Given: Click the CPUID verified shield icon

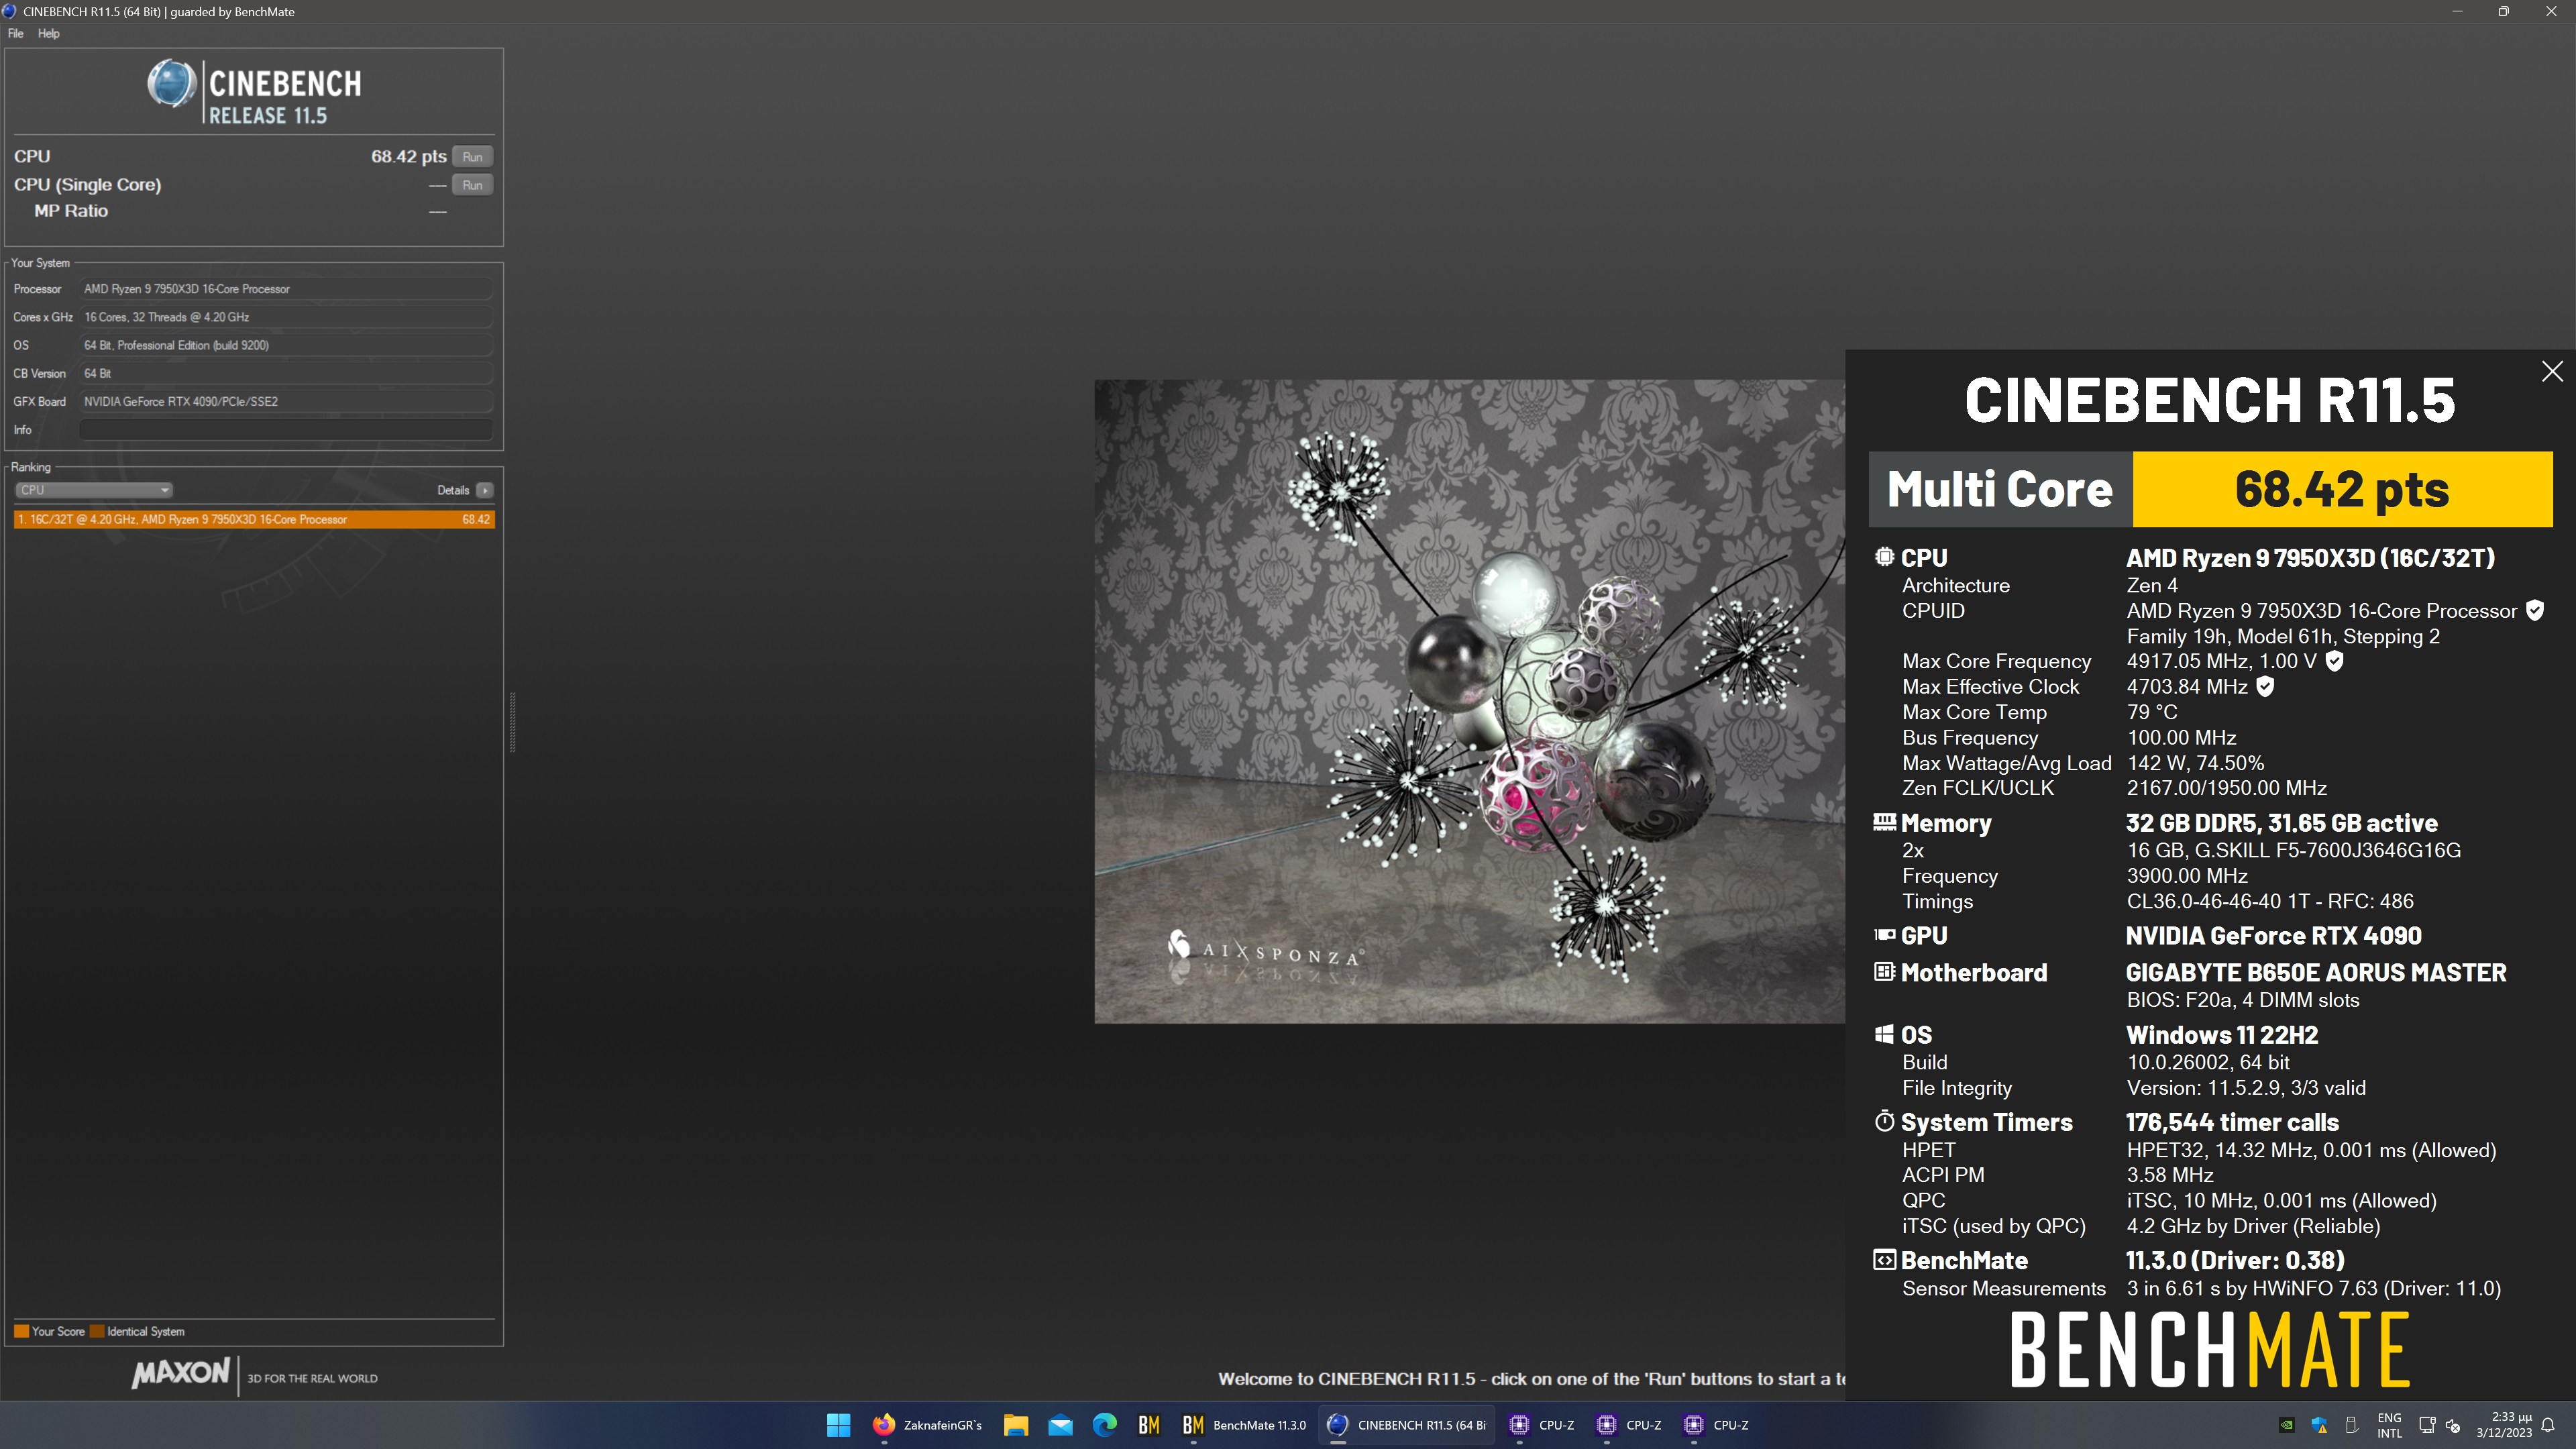Looking at the screenshot, I should pyautogui.click(x=2535, y=610).
